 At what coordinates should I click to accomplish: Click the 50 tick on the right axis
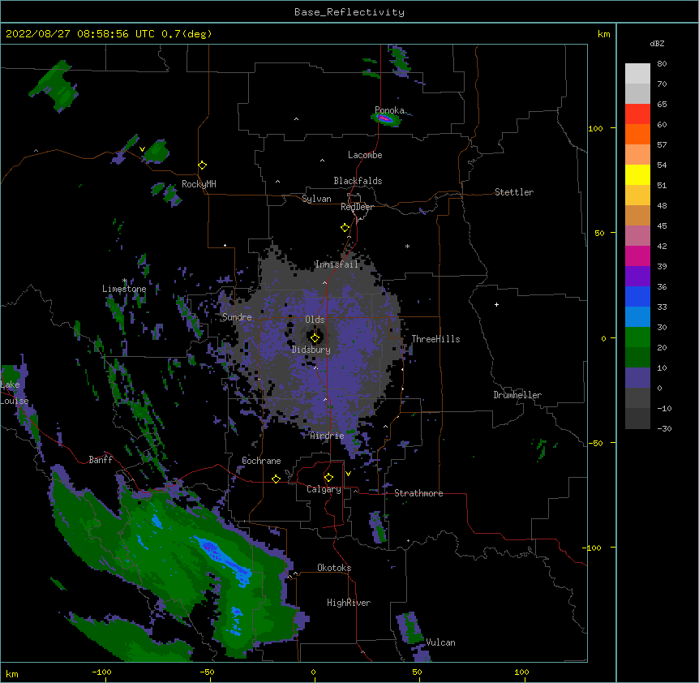[599, 233]
